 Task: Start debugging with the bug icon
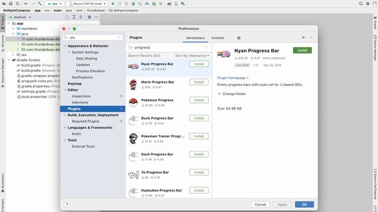pos(133,4)
